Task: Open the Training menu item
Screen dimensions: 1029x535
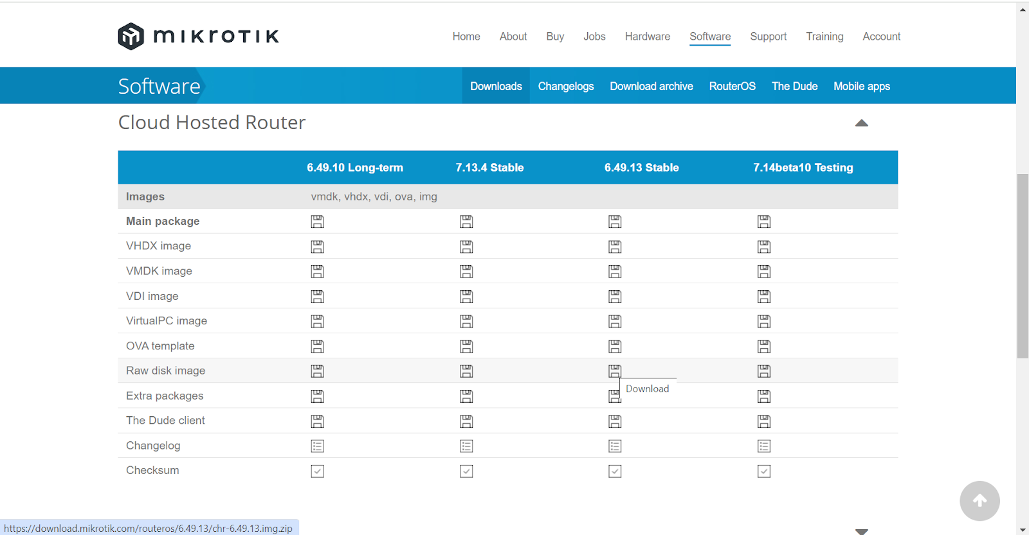Action: click(x=824, y=37)
